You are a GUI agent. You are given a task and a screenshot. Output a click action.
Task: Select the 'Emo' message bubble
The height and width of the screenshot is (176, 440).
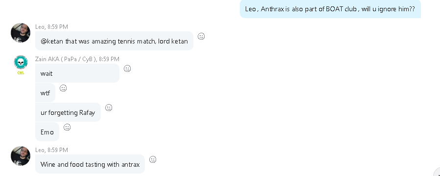pos(47,132)
